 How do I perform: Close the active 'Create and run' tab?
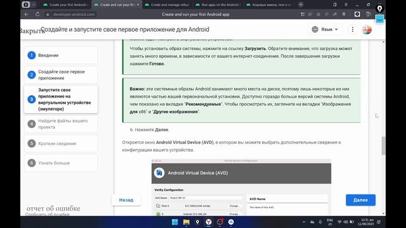click(138, 4)
